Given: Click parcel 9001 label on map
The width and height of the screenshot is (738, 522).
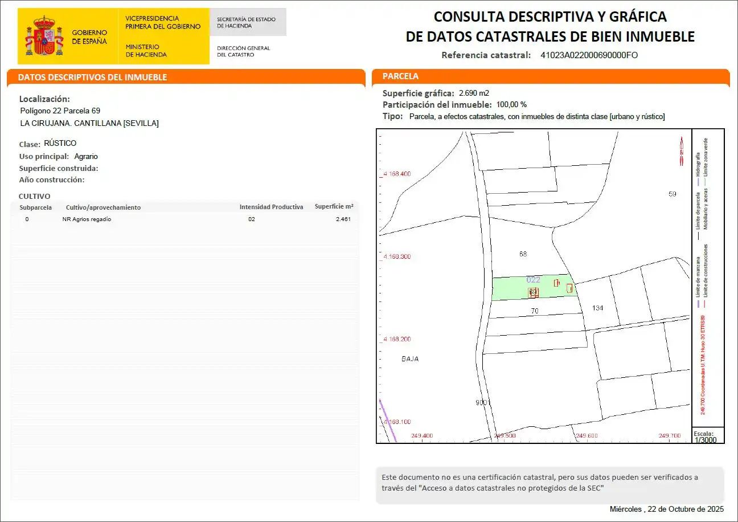Looking at the screenshot, I should pyautogui.click(x=483, y=403).
